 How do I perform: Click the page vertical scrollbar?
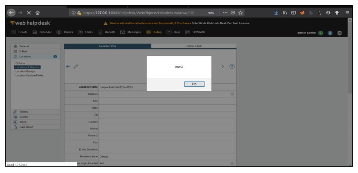click(351, 57)
